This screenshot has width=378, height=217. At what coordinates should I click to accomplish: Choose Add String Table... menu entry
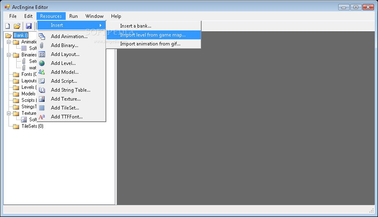tap(71, 90)
